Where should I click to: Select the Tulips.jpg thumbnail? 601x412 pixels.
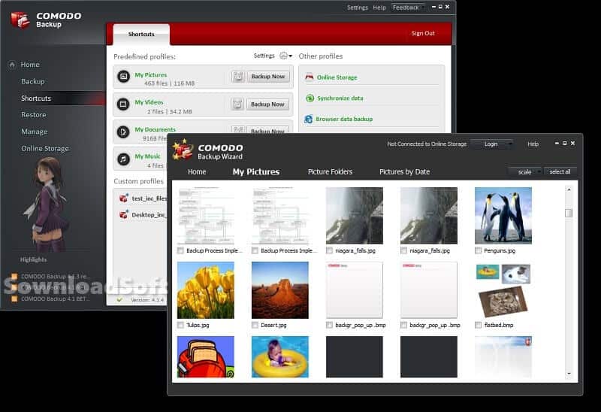[x=206, y=290]
